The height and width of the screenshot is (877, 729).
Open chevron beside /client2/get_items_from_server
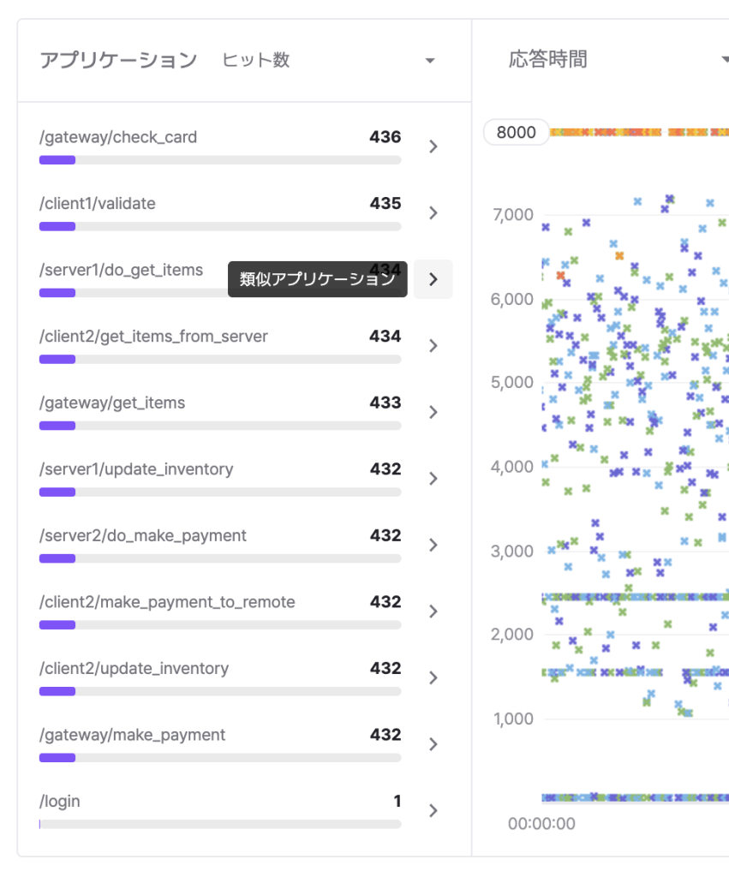coord(433,346)
